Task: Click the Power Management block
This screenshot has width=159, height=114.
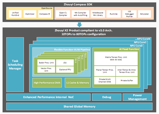Action: pyautogui.click(x=137, y=97)
